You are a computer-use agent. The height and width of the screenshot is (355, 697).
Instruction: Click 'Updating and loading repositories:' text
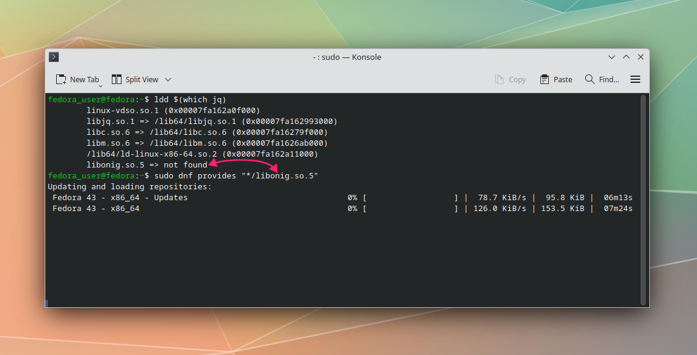click(130, 187)
